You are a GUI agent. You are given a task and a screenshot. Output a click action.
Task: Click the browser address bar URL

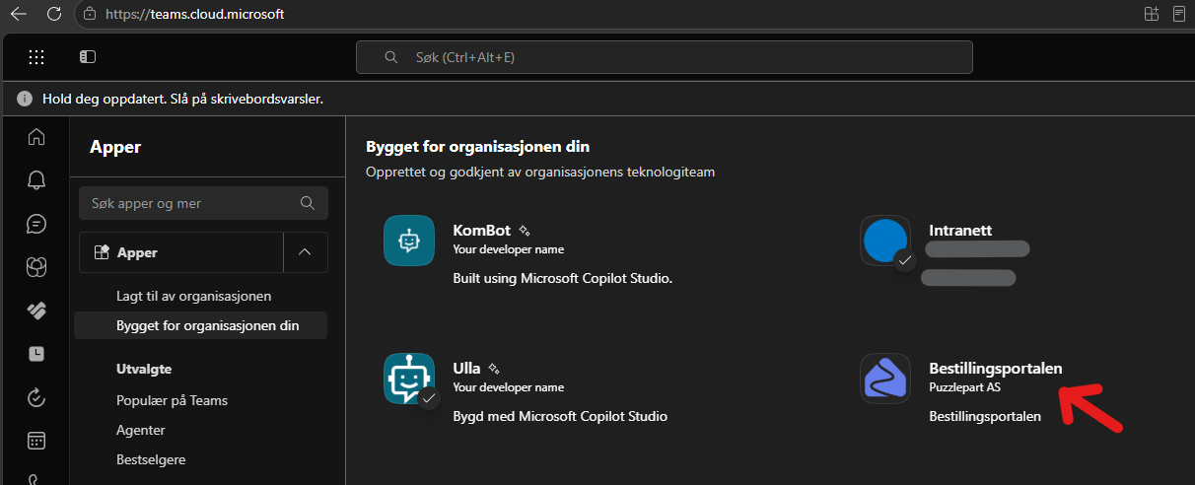pos(197,15)
